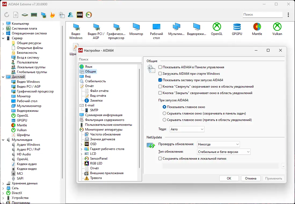Click the preferences checklist toolbar icon
This screenshot has height=204, width=295.
(x=61, y=15)
